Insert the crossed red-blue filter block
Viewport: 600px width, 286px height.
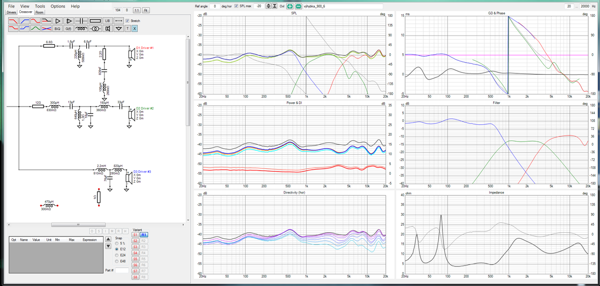pyautogui.click(x=46, y=29)
